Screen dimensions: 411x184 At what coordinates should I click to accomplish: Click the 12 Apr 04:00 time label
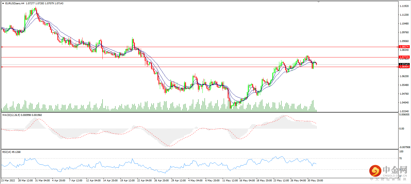93,180
